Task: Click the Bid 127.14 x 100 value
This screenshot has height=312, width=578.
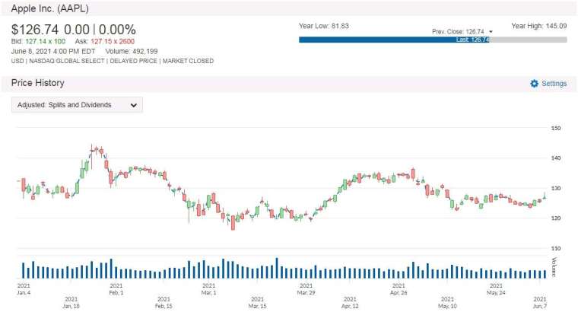Action: coord(46,41)
